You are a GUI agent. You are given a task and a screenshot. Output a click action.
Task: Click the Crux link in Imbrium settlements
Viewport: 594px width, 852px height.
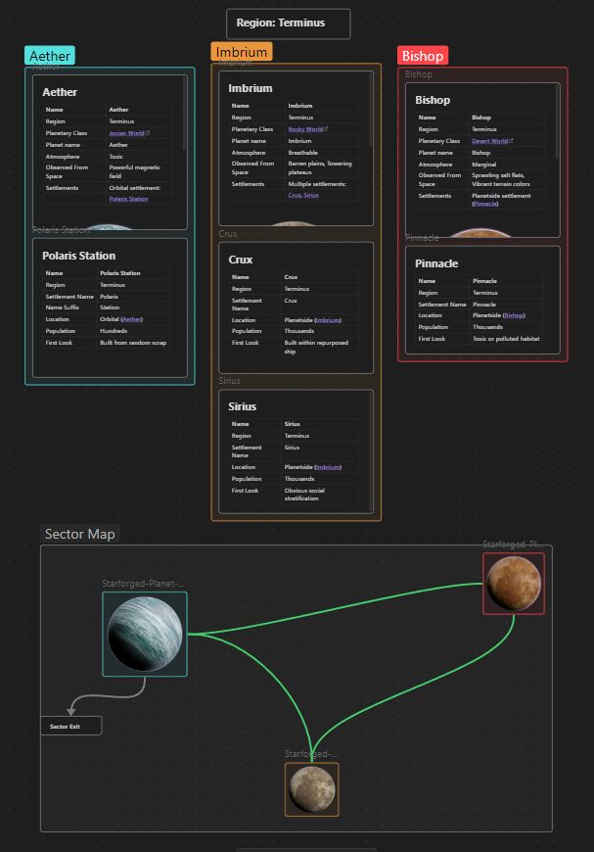(x=294, y=195)
